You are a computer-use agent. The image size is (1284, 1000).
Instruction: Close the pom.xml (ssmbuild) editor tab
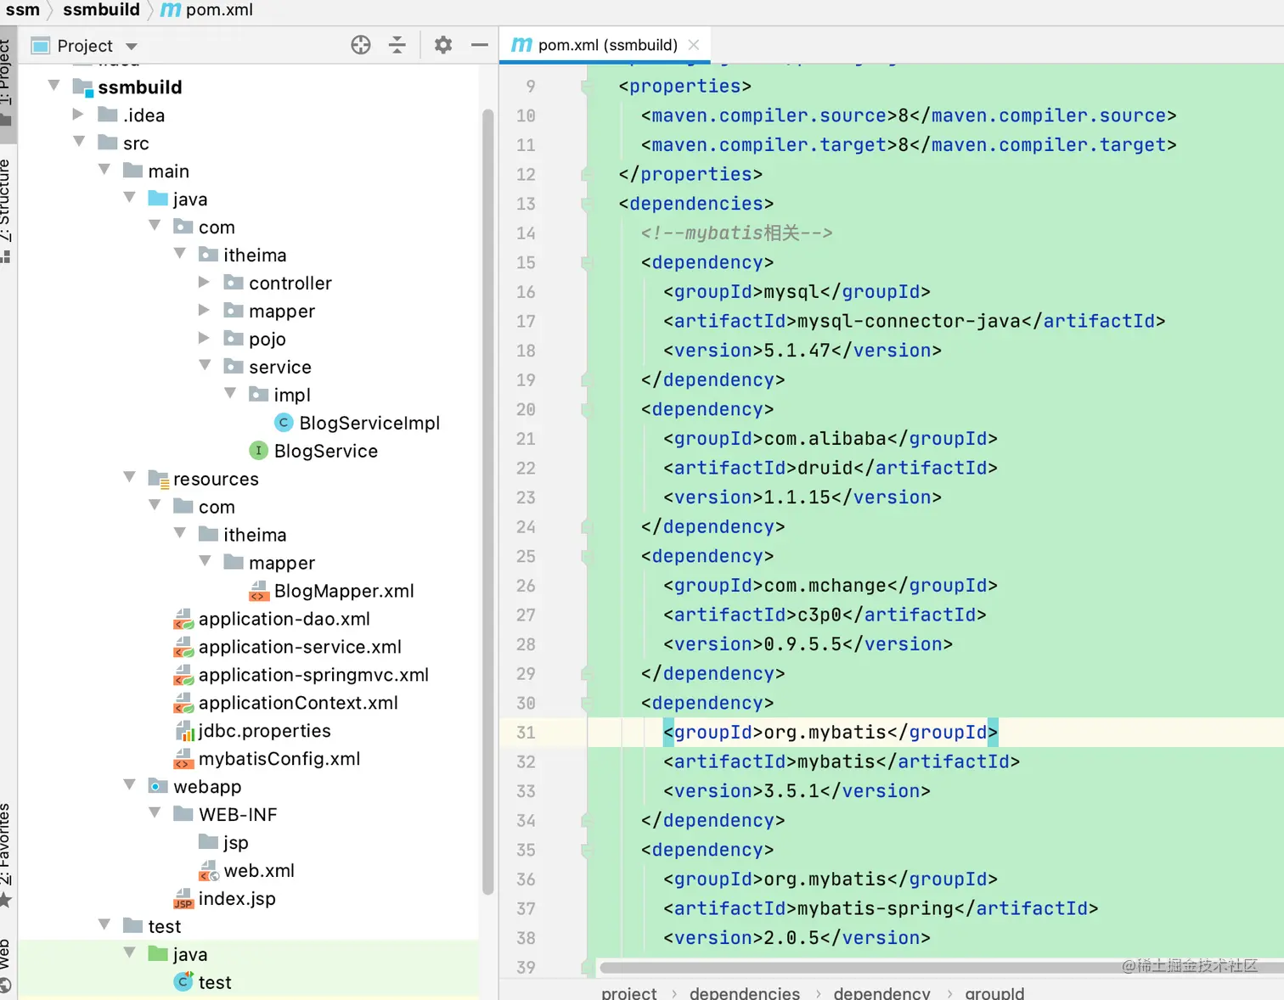tap(694, 45)
